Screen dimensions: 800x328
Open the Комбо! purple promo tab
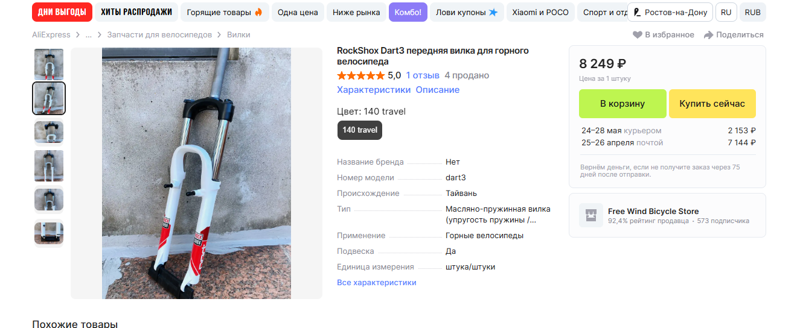click(408, 12)
